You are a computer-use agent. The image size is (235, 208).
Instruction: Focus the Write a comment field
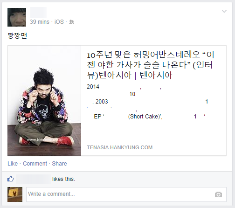(x=126, y=194)
